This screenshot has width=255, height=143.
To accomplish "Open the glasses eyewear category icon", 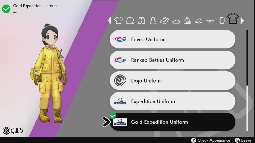I will pos(210,21).
